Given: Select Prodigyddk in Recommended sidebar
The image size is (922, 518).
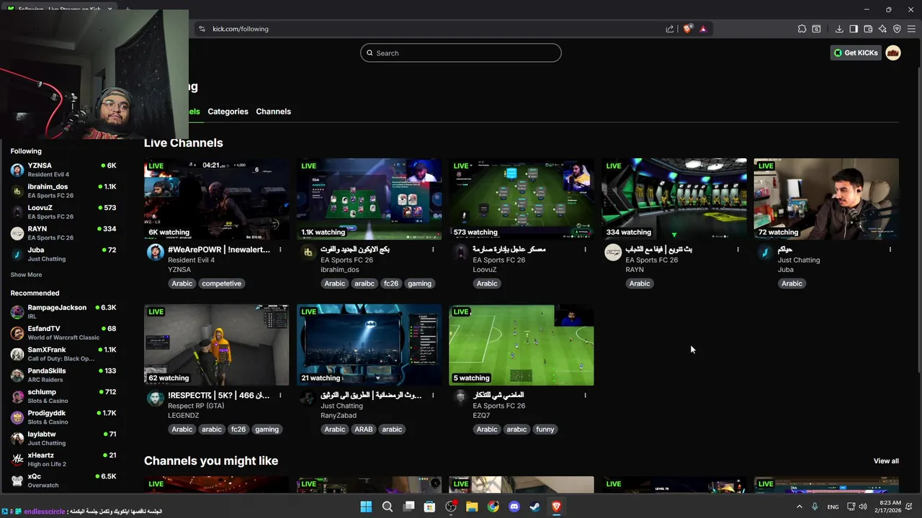Looking at the screenshot, I should [63, 417].
